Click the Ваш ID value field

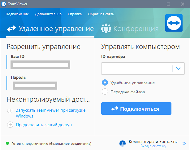pyautogui.click(x=40, y=65)
